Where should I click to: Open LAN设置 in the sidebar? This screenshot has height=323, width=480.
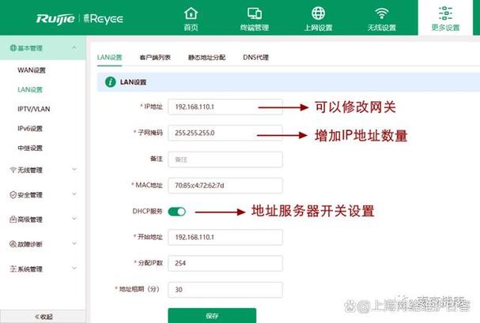tap(30, 89)
